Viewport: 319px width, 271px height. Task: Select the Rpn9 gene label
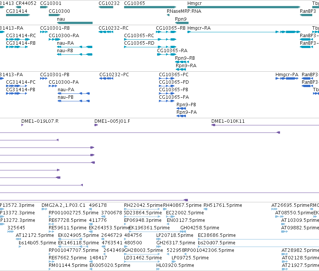pos(181,19)
